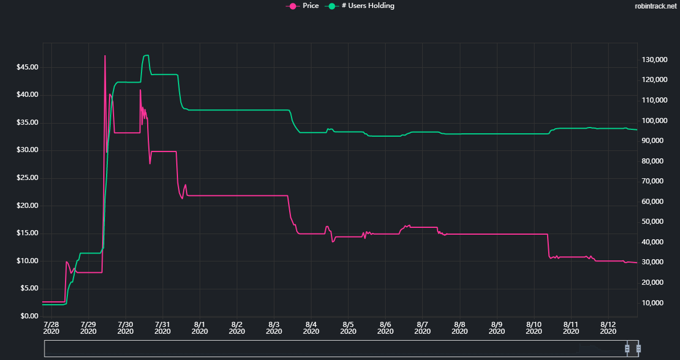Click the 8/1 2020 date label
Screen dimensions: 680x360
(x=200, y=328)
